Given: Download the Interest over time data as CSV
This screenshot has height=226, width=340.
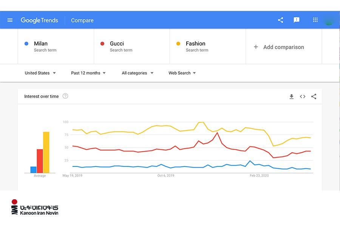Looking at the screenshot, I should [291, 96].
